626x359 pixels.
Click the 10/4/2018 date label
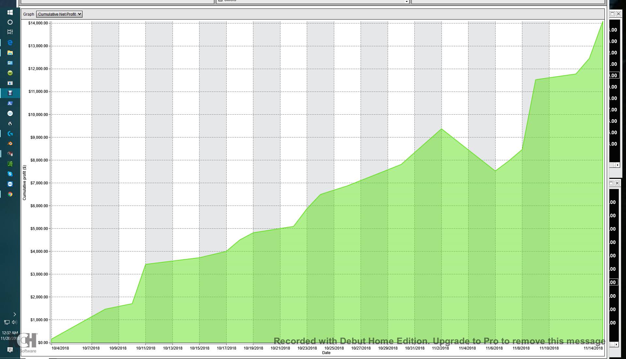[60, 348]
